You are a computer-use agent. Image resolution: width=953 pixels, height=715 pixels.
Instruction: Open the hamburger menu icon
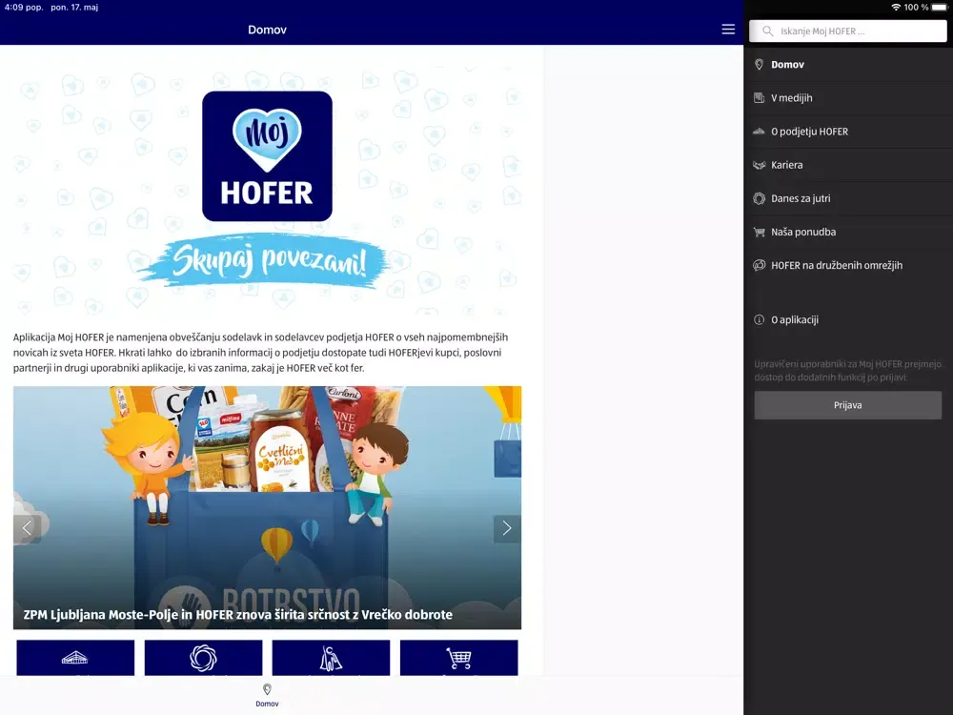pos(728,30)
